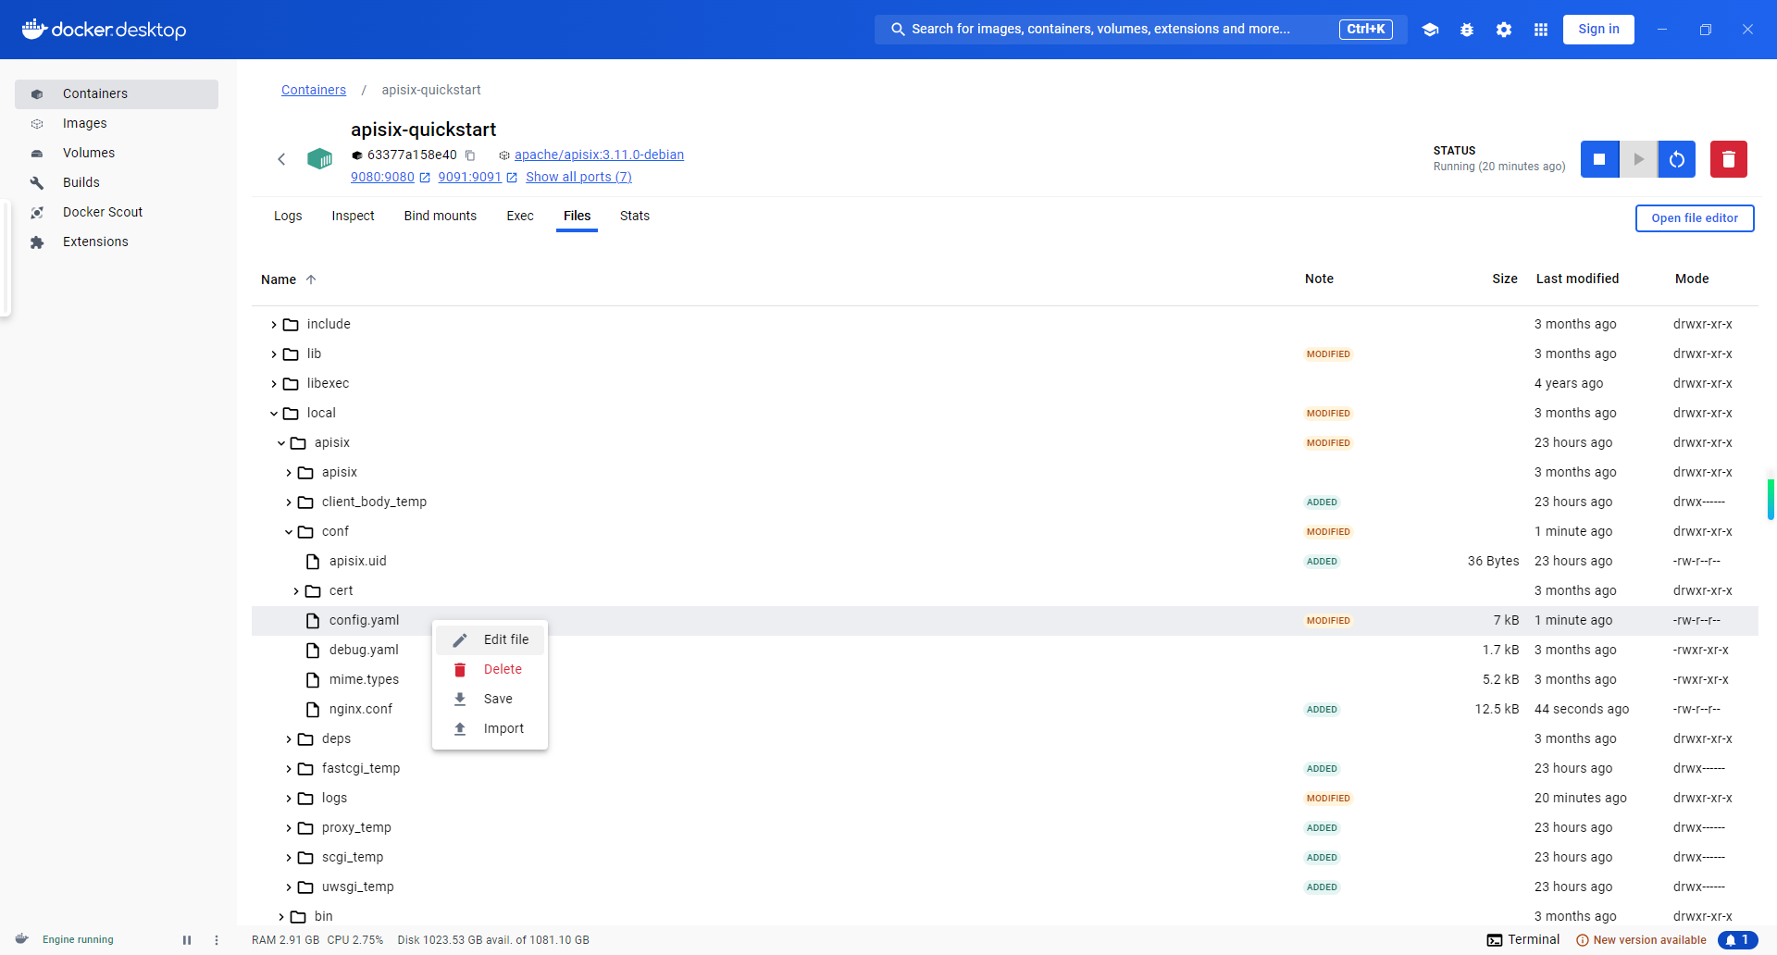Go back using the left arrow icon
Image resolution: width=1777 pixels, height=955 pixels.
click(x=281, y=159)
